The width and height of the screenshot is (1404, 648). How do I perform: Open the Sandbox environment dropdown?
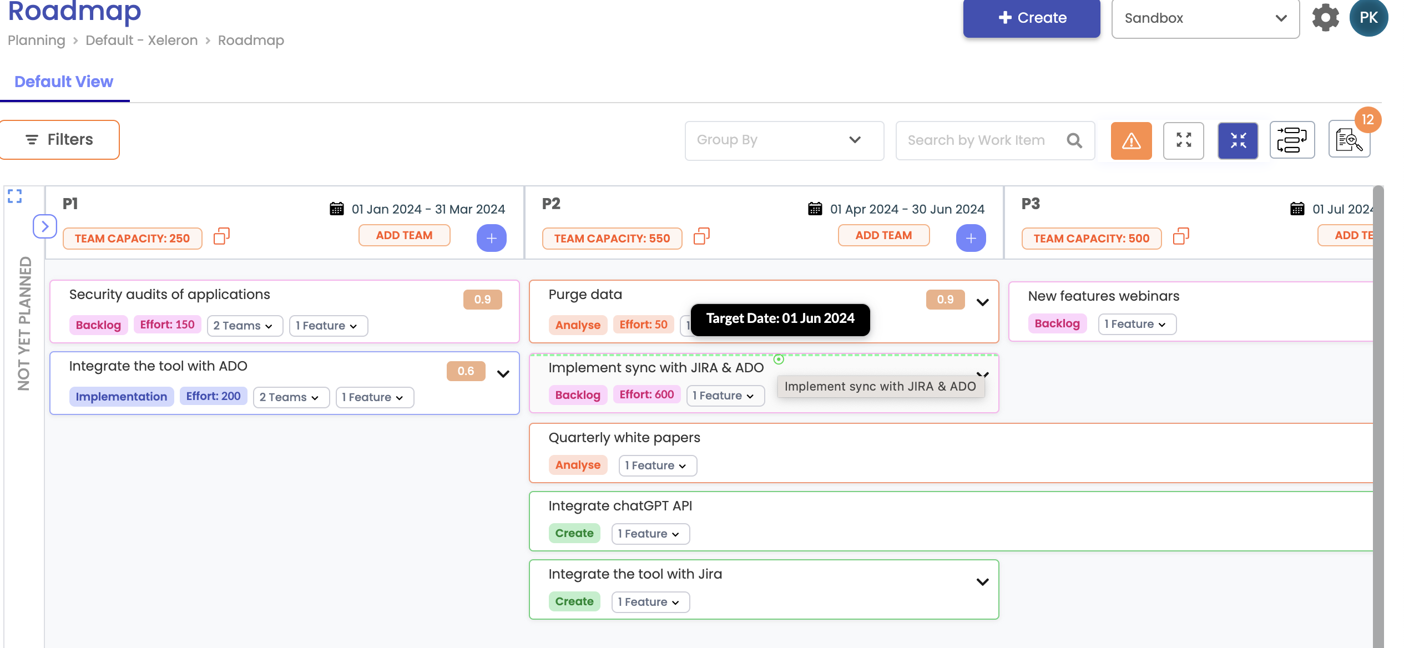click(1205, 18)
